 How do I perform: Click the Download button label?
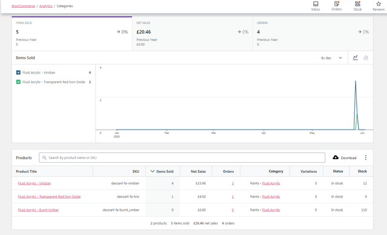tap(348, 158)
